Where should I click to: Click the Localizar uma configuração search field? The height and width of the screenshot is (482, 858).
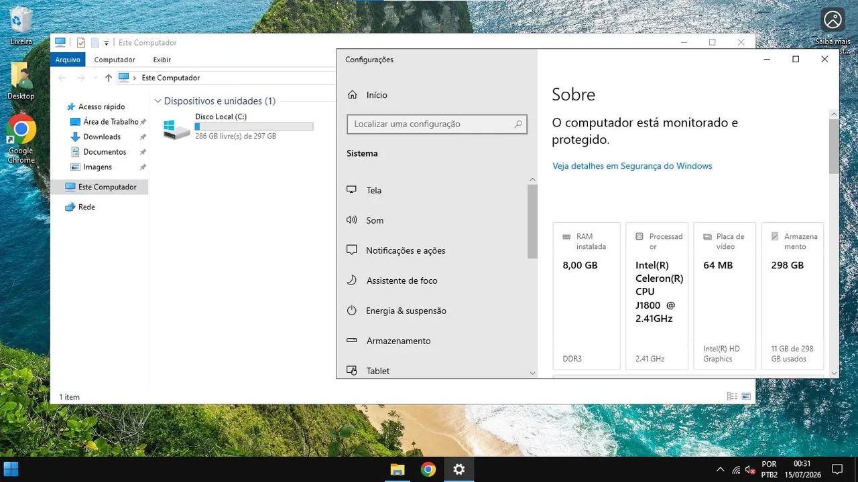point(437,124)
